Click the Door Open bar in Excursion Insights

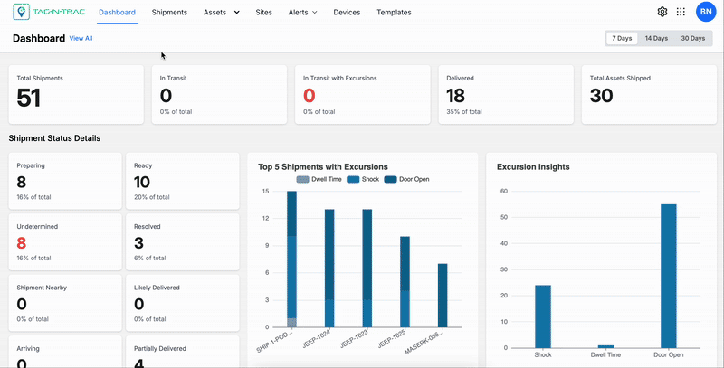pos(668,276)
